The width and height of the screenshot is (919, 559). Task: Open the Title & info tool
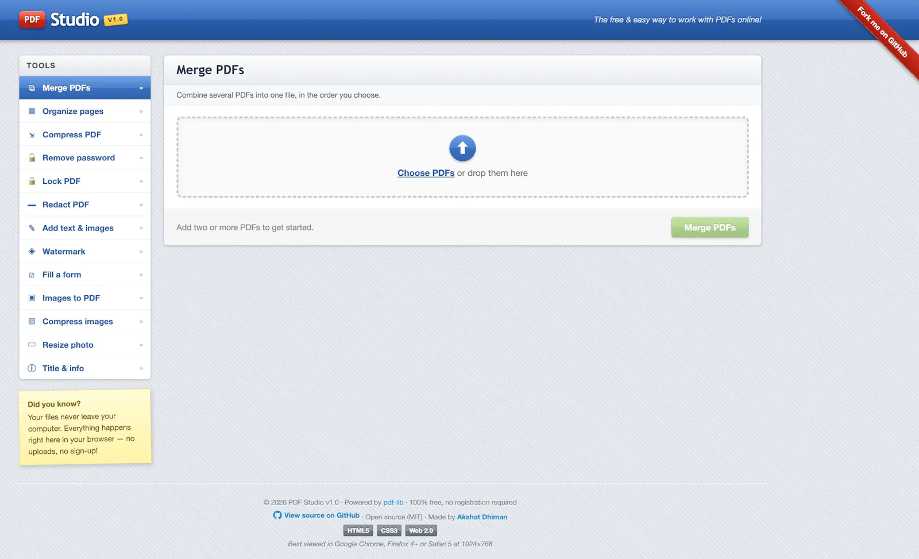click(85, 368)
